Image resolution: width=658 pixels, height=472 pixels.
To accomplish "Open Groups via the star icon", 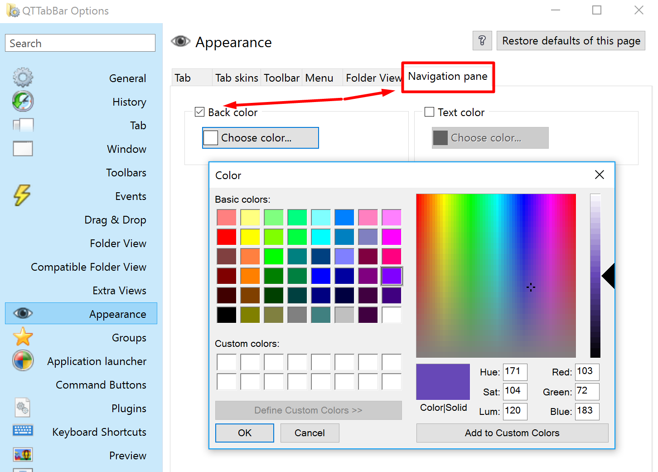I will (x=23, y=337).
